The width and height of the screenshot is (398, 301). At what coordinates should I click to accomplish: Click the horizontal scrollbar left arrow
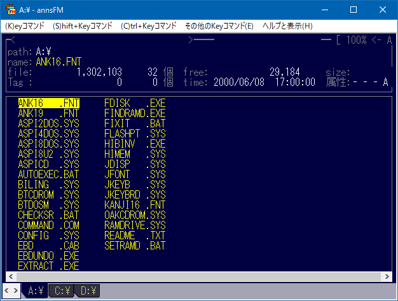(11, 276)
